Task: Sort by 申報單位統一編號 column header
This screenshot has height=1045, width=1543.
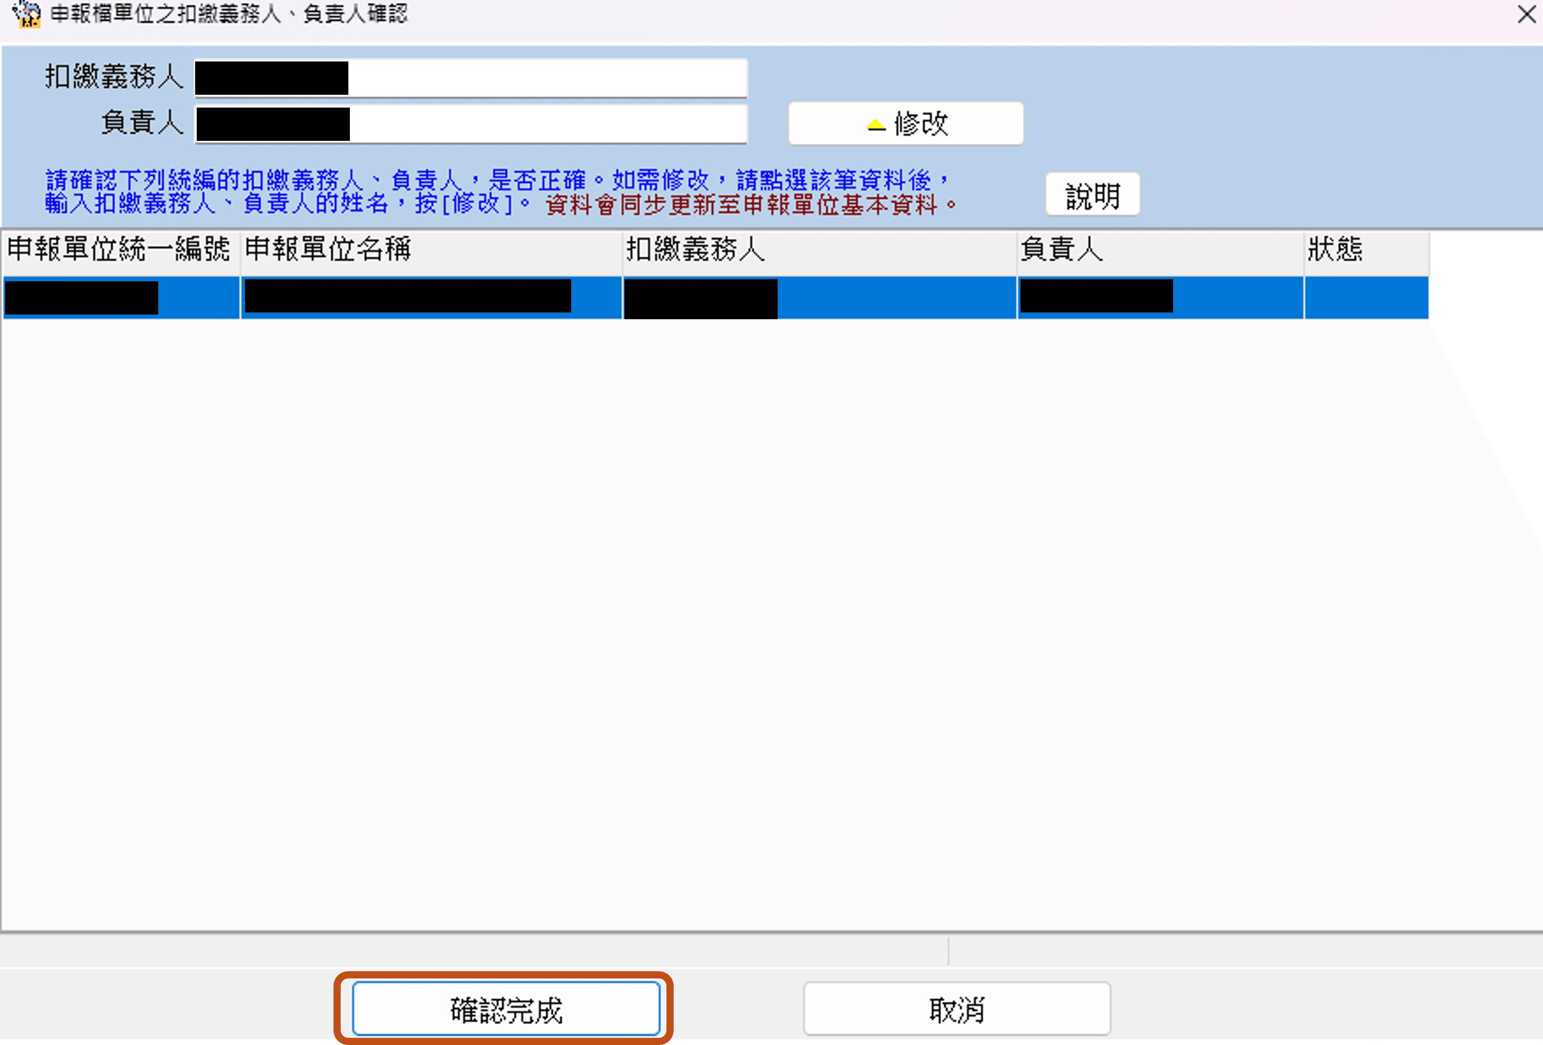Action: pyautogui.click(x=119, y=250)
